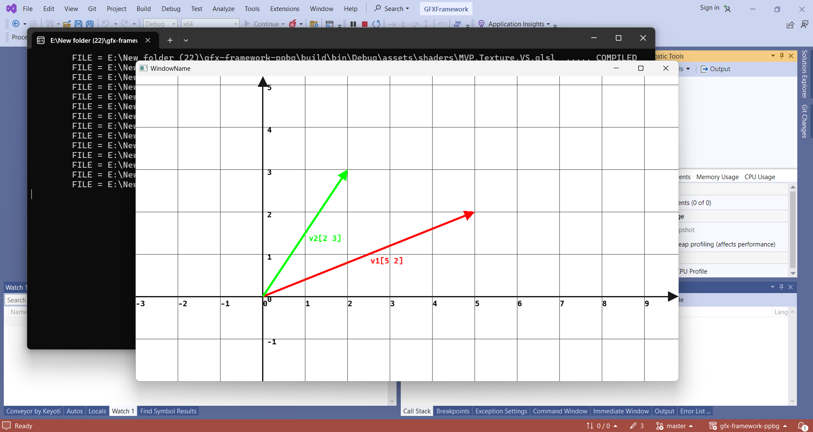This screenshot has width=813, height=432.
Task: Click the Live Share icon
Action: [x=790, y=25]
